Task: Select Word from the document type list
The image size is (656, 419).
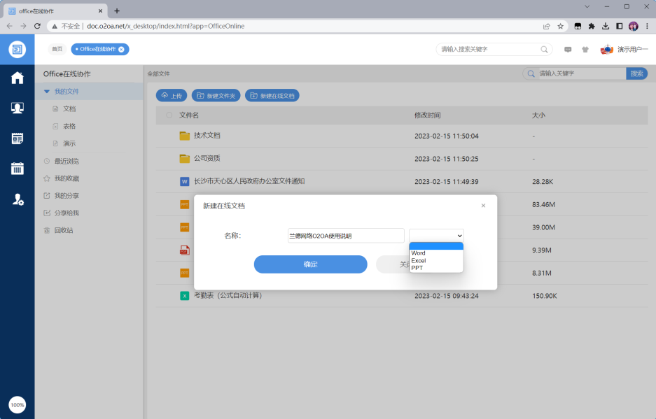Action: pyautogui.click(x=419, y=253)
